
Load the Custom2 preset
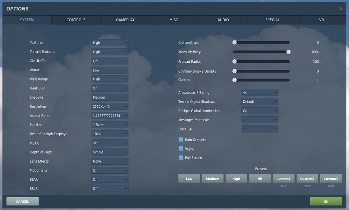click(307, 179)
